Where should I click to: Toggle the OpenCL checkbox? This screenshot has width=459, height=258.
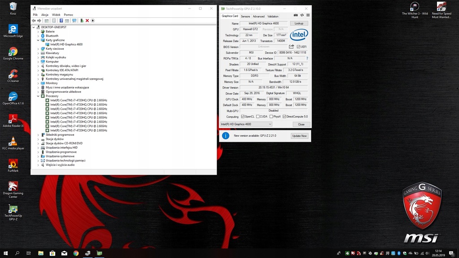[x=242, y=116]
